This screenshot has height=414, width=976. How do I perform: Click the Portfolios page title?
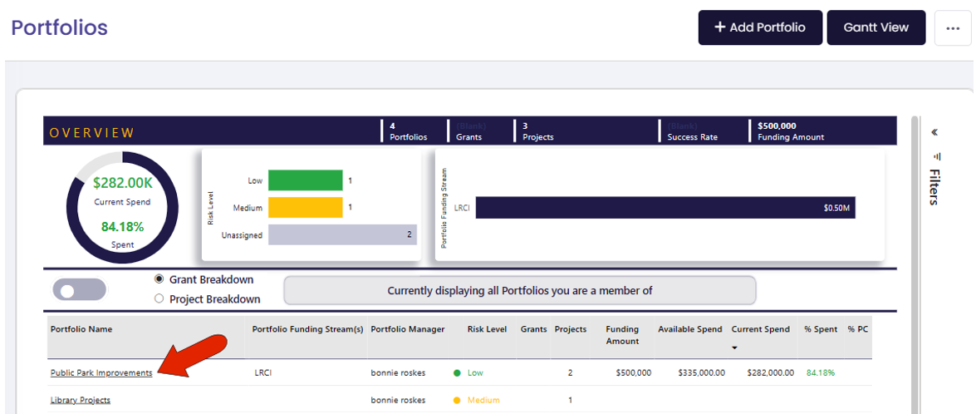pyautogui.click(x=60, y=28)
